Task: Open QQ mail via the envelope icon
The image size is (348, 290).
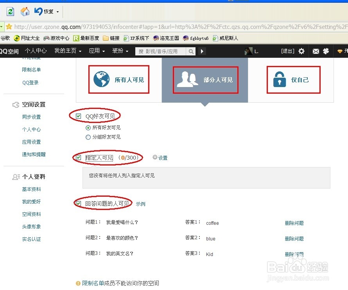Action: tap(316, 51)
